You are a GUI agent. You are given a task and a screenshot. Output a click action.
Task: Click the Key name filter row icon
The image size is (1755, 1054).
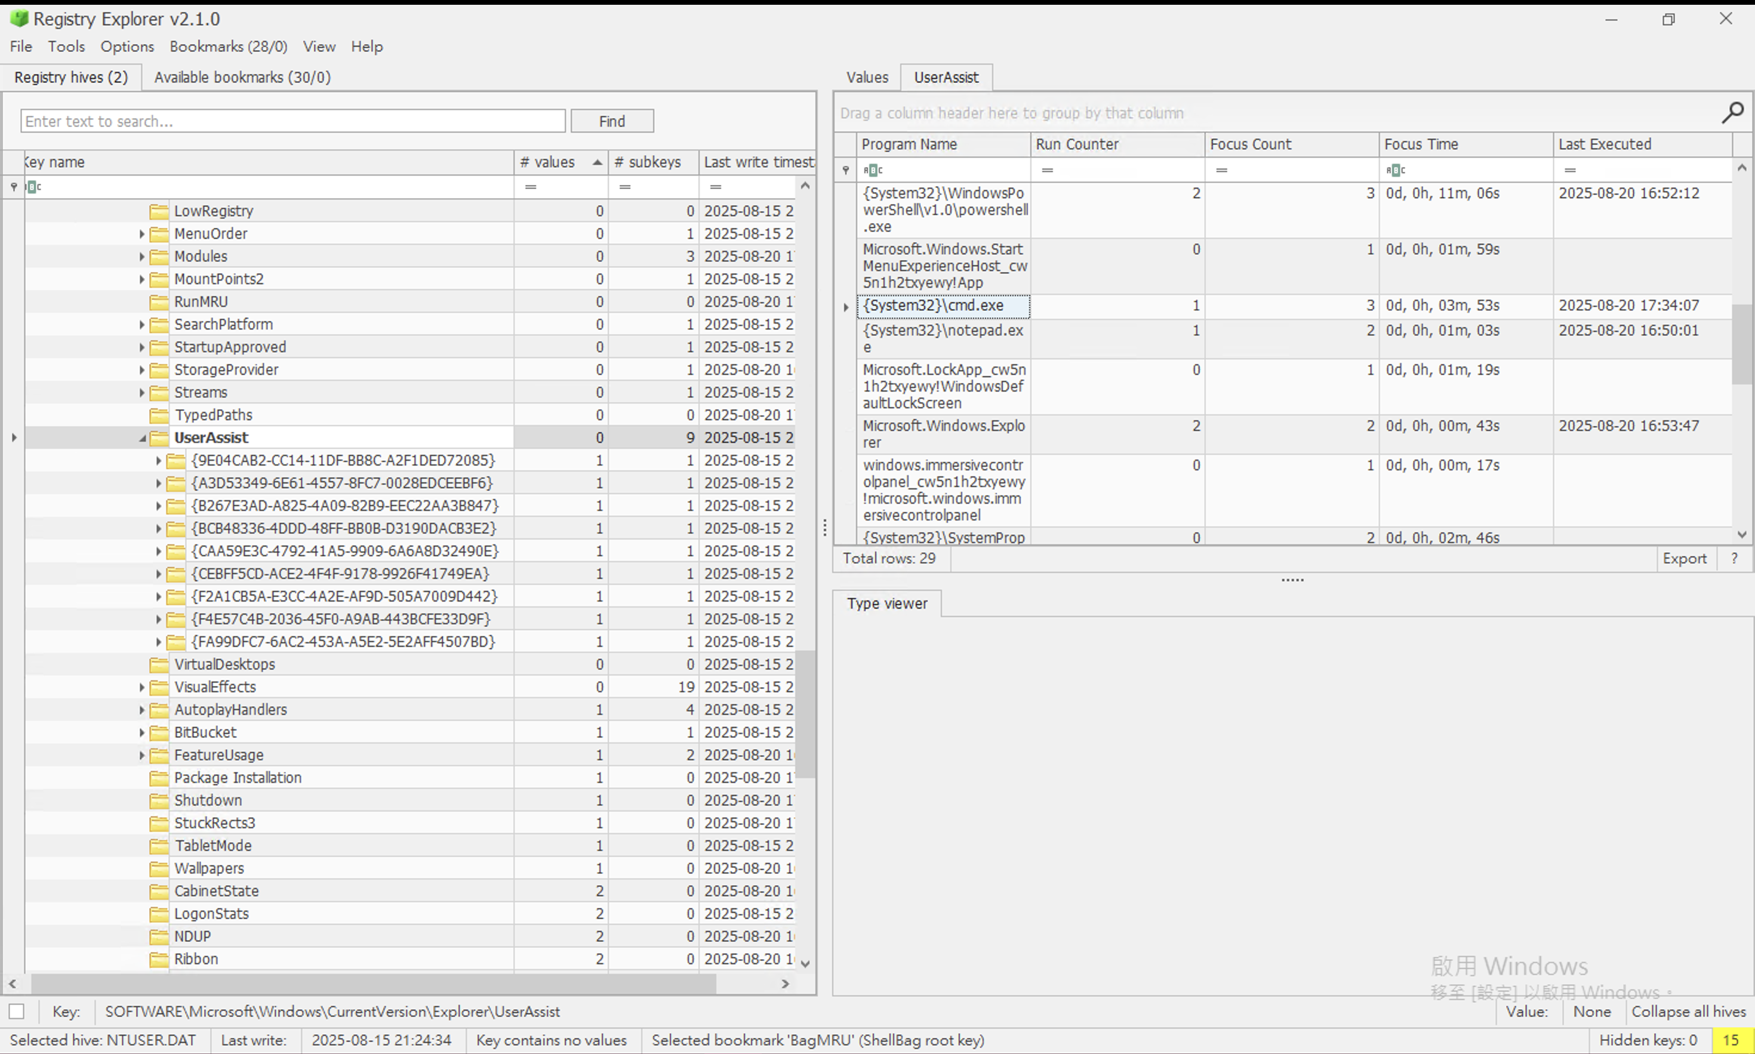33,187
